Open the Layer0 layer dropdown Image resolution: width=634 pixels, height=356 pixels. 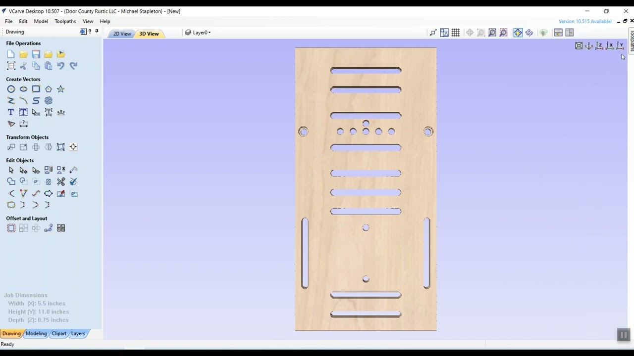click(198, 33)
